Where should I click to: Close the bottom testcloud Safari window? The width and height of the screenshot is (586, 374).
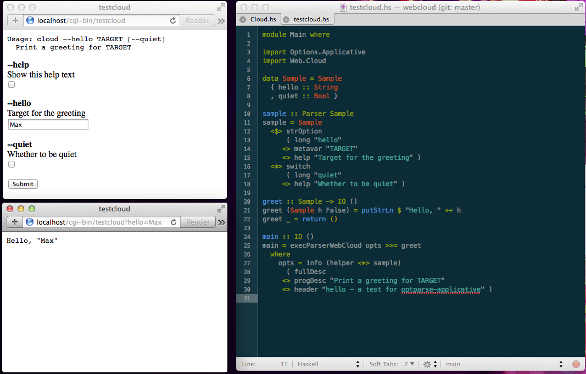(x=10, y=209)
